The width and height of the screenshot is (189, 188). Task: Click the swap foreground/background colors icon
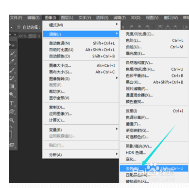click(x=11, y=127)
